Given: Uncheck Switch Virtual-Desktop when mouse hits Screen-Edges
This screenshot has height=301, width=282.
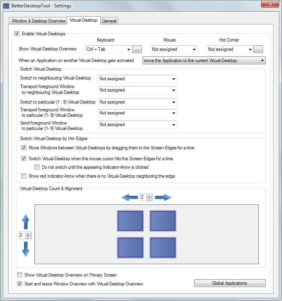Looking at the screenshot, I should 24,159.
